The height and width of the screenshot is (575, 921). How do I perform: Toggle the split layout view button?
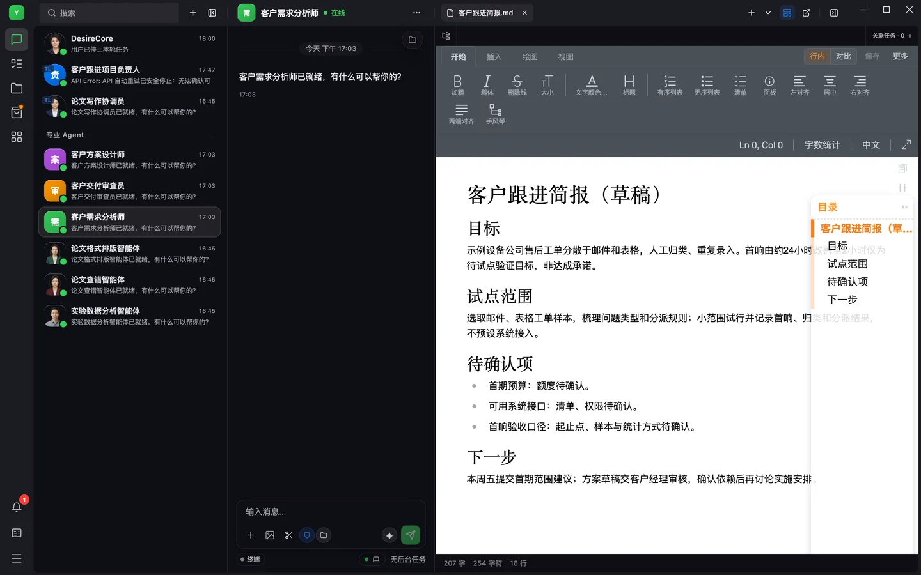point(787,13)
